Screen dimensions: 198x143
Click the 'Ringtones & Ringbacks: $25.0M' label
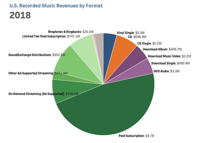(x=71, y=32)
